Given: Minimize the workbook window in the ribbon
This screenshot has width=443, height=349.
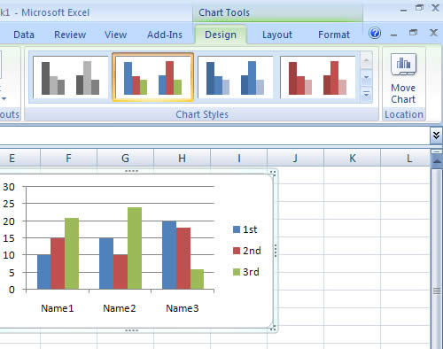Looking at the screenshot, I should pos(393,35).
